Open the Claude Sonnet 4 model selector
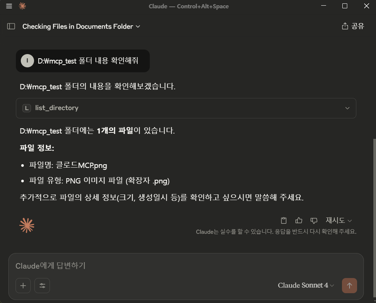376x303 pixels. point(306,285)
